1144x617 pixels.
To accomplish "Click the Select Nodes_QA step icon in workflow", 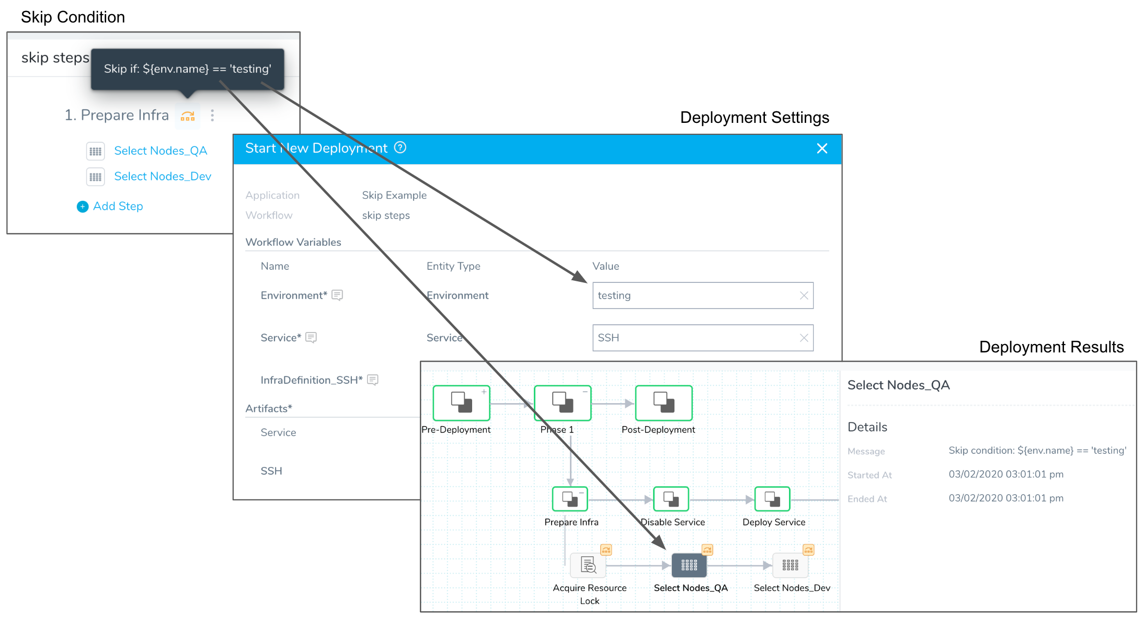I will pyautogui.click(x=96, y=151).
